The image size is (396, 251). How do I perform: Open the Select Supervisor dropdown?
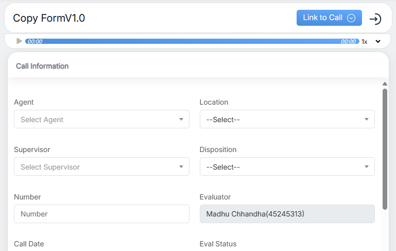pos(101,167)
